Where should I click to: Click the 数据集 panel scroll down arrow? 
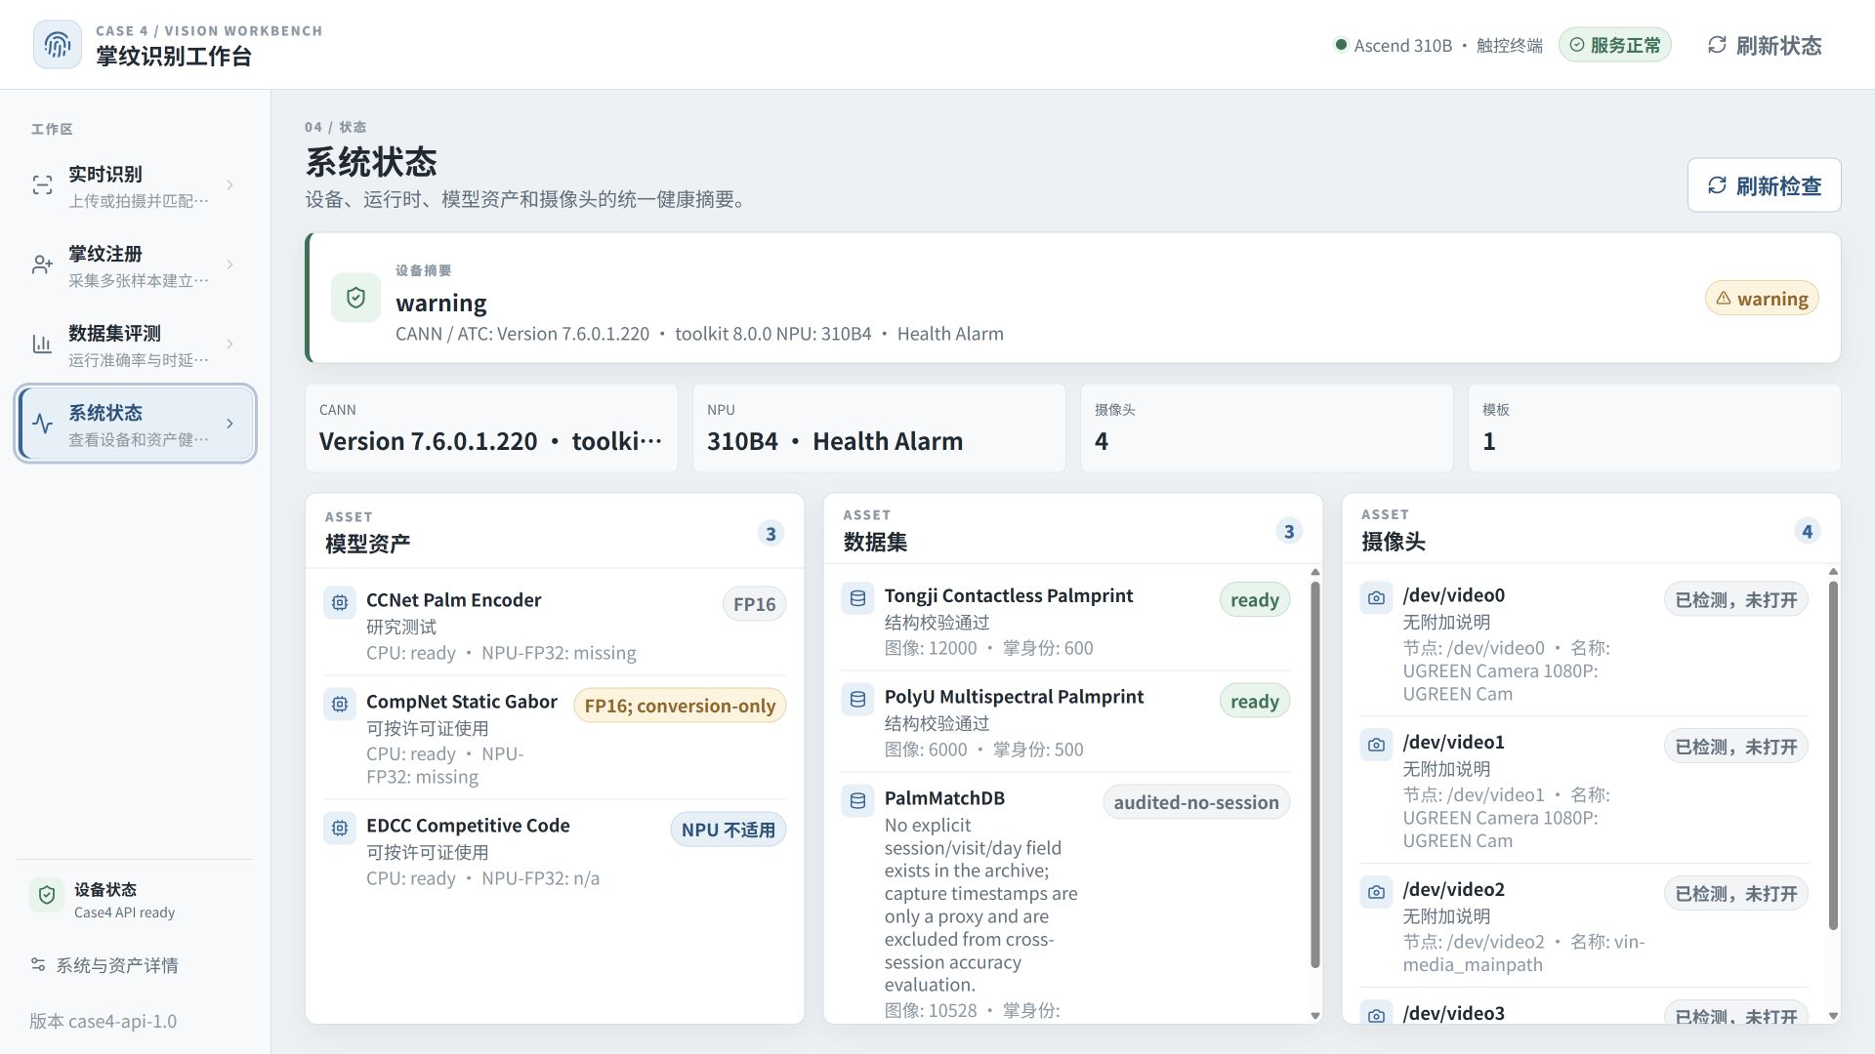[x=1315, y=1016]
